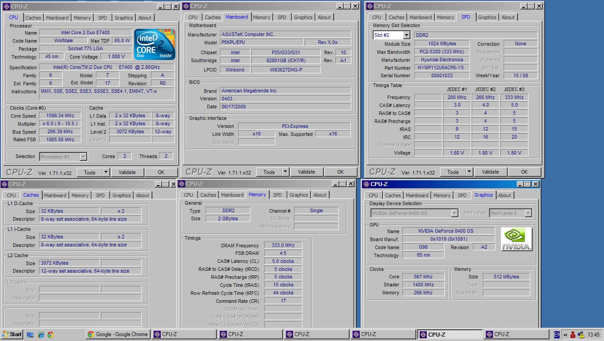Click the Tools button in the CPU tab window
This screenshot has width=604, height=341.
point(90,172)
